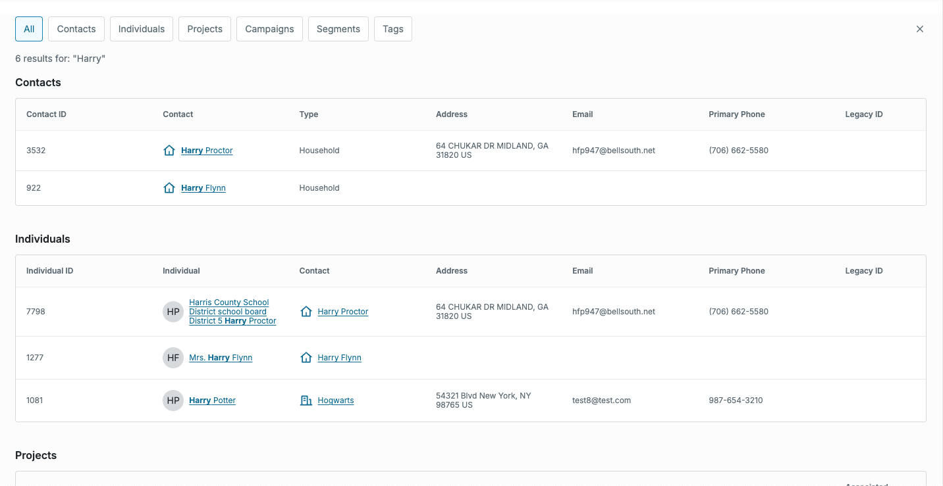Select the Individuals filter tab
943x486 pixels.
[x=142, y=29]
